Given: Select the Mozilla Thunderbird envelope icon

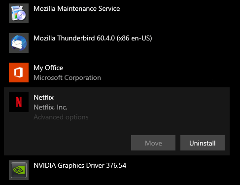Looking at the screenshot, I should 19,43.
